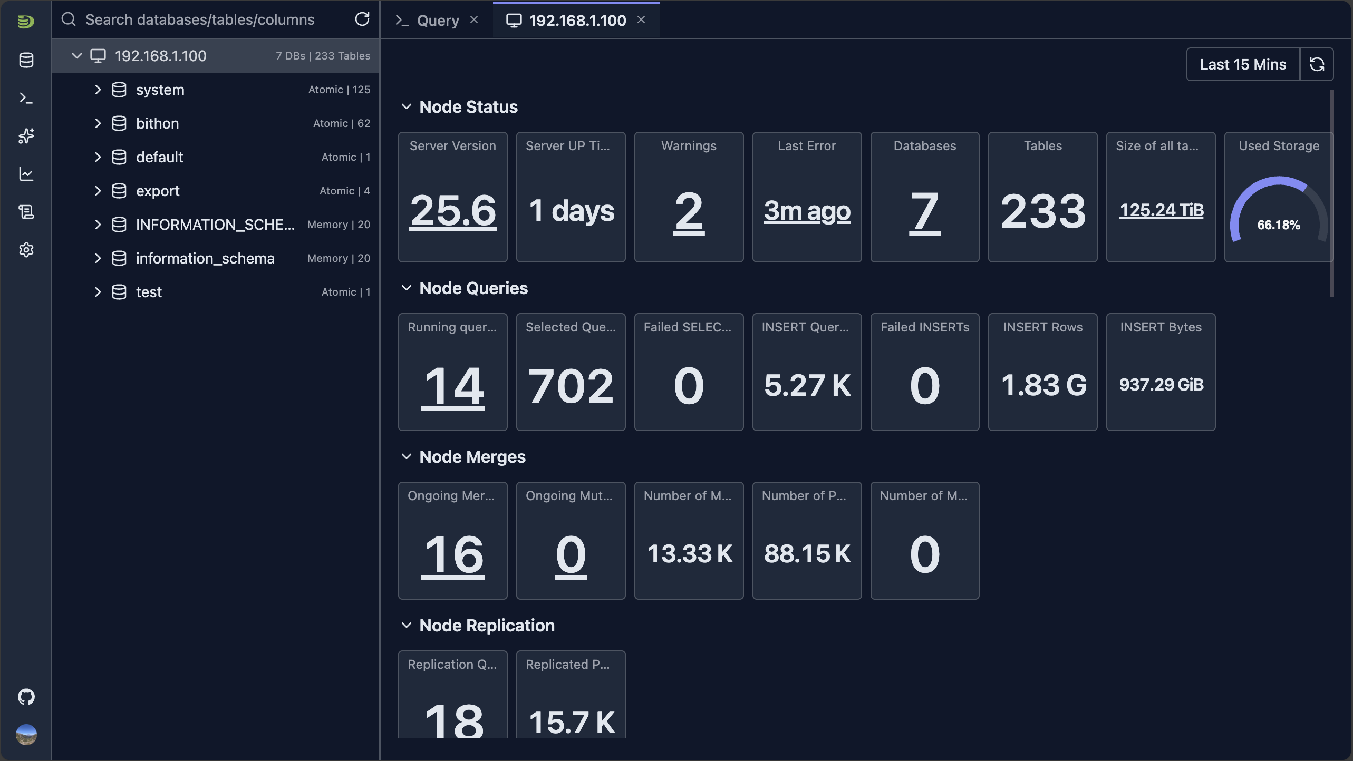Visit the GitHub page via sidebar icon
This screenshot has height=761, width=1353.
click(x=26, y=697)
